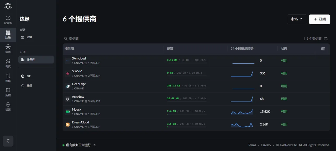Go to the 端点 endpoints section
This screenshot has height=151, width=336.
(8, 49)
